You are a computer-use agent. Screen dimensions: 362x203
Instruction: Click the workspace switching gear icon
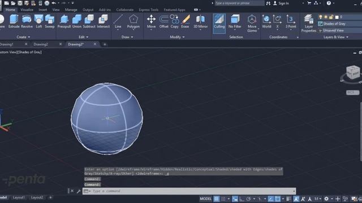coord(326,198)
